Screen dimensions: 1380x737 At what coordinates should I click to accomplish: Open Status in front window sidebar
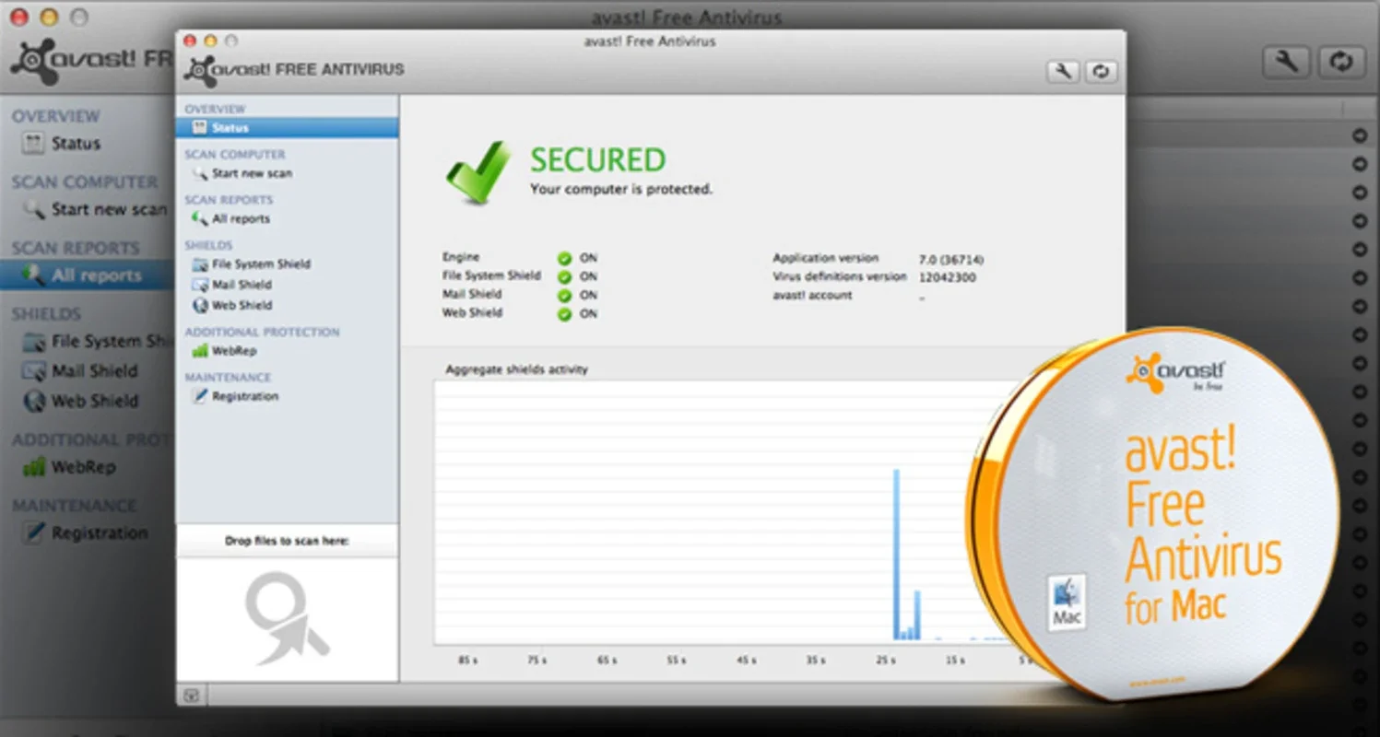pos(287,128)
